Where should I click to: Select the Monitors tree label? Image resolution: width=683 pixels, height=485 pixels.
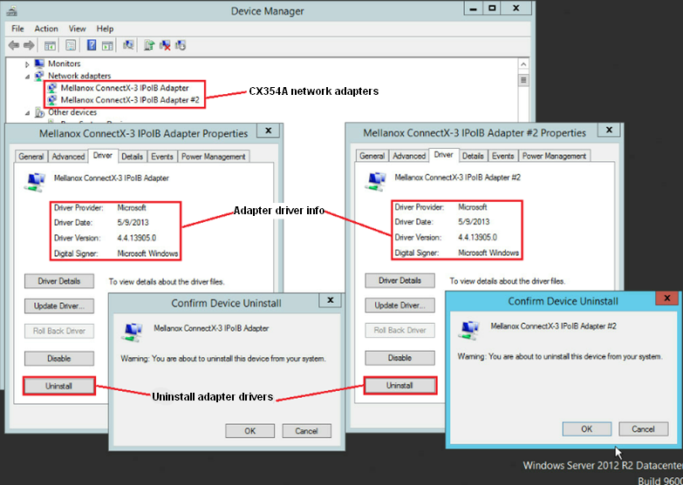pyautogui.click(x=64, y=64)
